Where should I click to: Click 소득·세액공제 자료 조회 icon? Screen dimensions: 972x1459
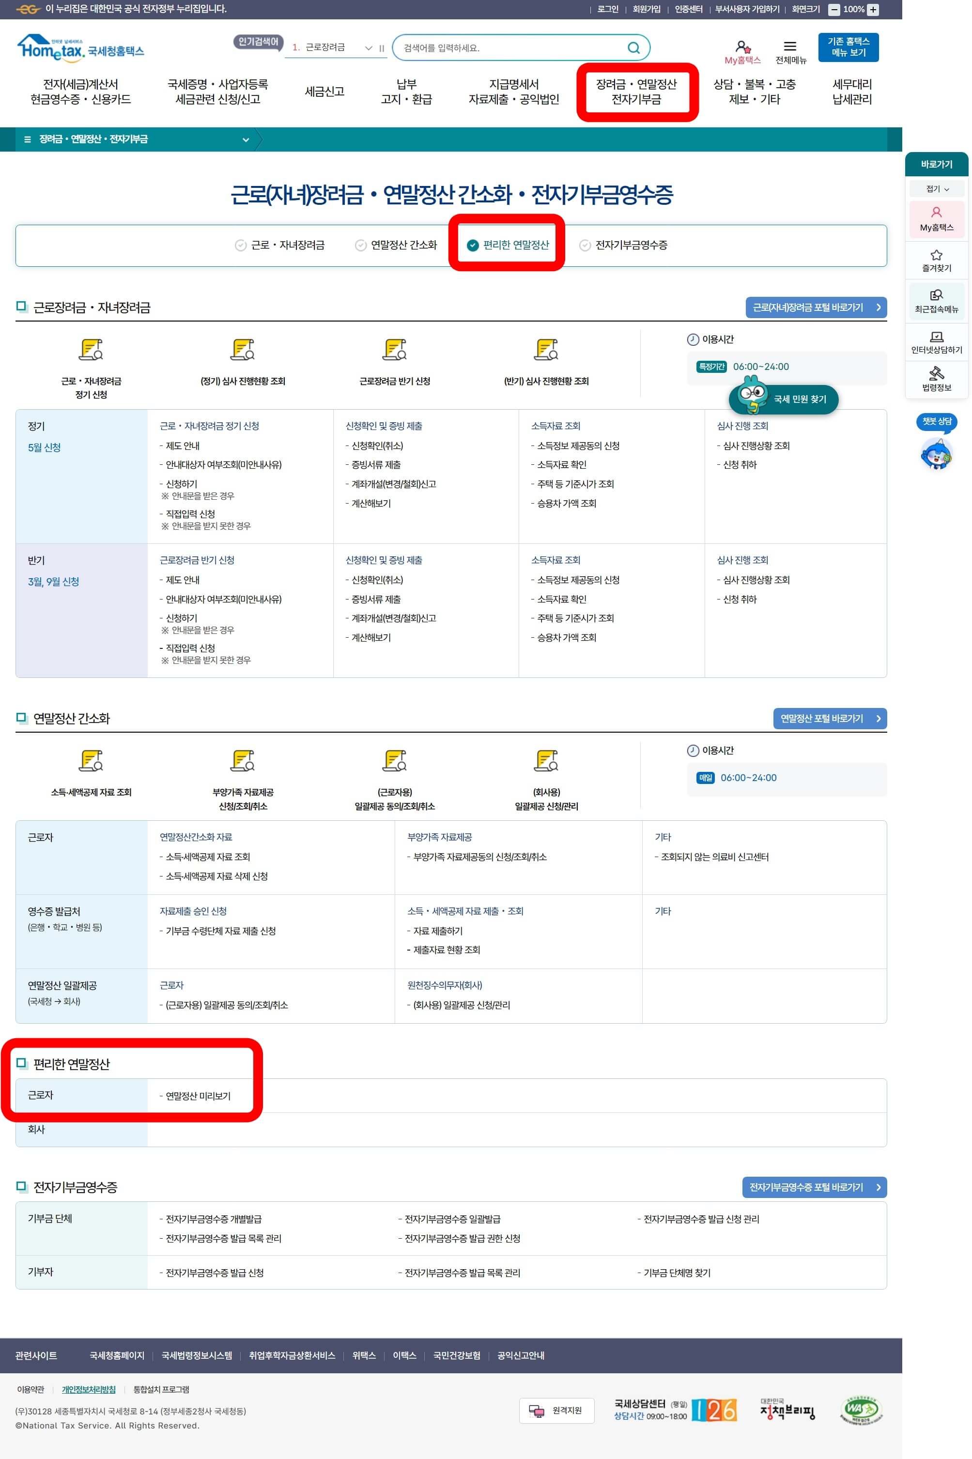pyautogui.click(x=91, y=760)
